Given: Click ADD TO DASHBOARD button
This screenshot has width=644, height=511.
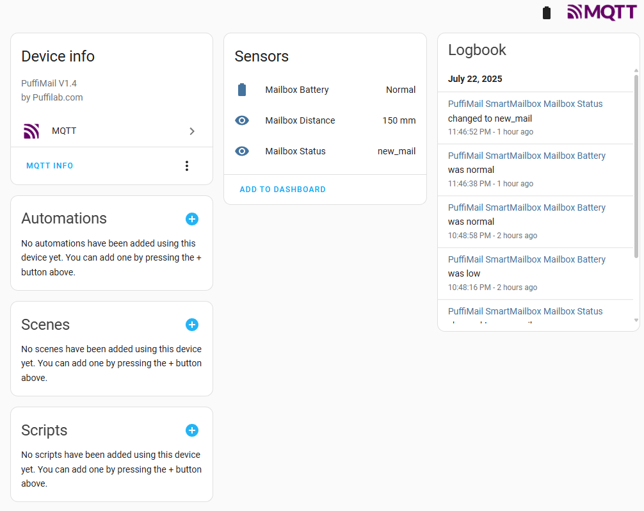Looking at the screenshot, I should pos(282,190).
